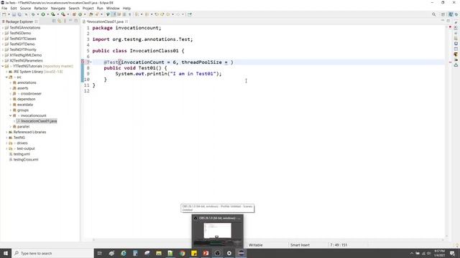Image resolution: width=460 pixels, height=258 pixels.
Task: Select the crossbrowser package
Action: [31, 94]
